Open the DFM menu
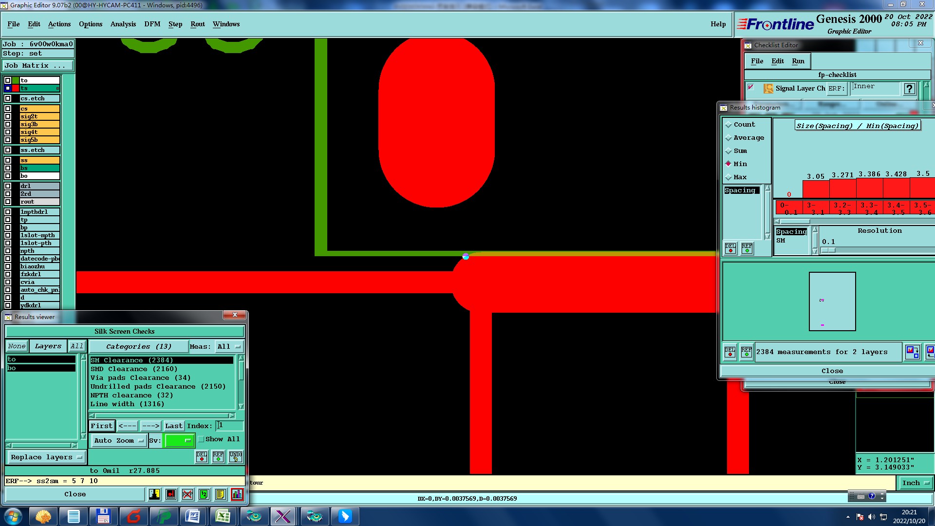935x526 pixels. [152, 24]
